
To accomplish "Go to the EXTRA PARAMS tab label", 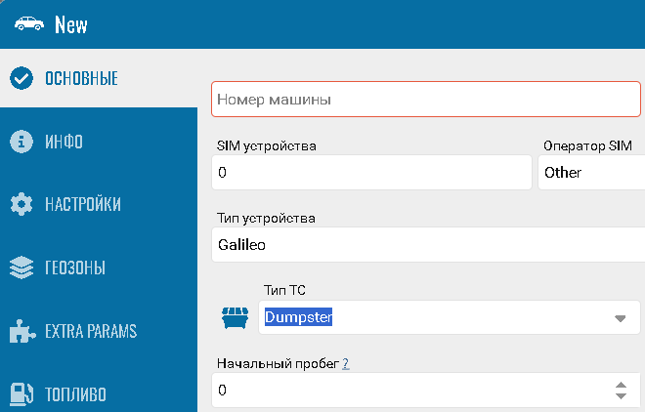I will coord(91,331).
